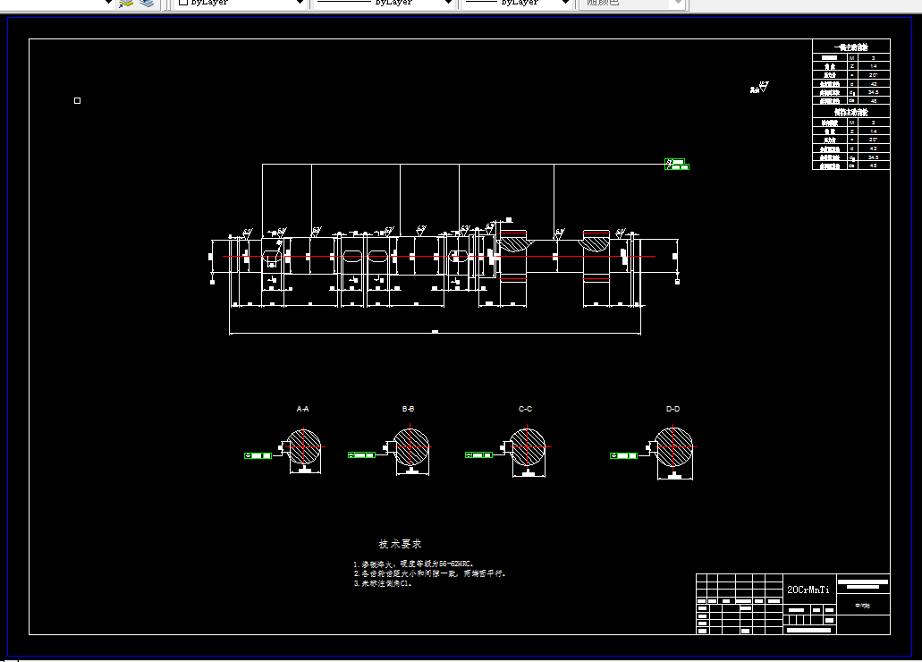The height and width of the screenshot is (662, 922).
Task: Pick the hatched A-A section circle
Action: (303, 446)
